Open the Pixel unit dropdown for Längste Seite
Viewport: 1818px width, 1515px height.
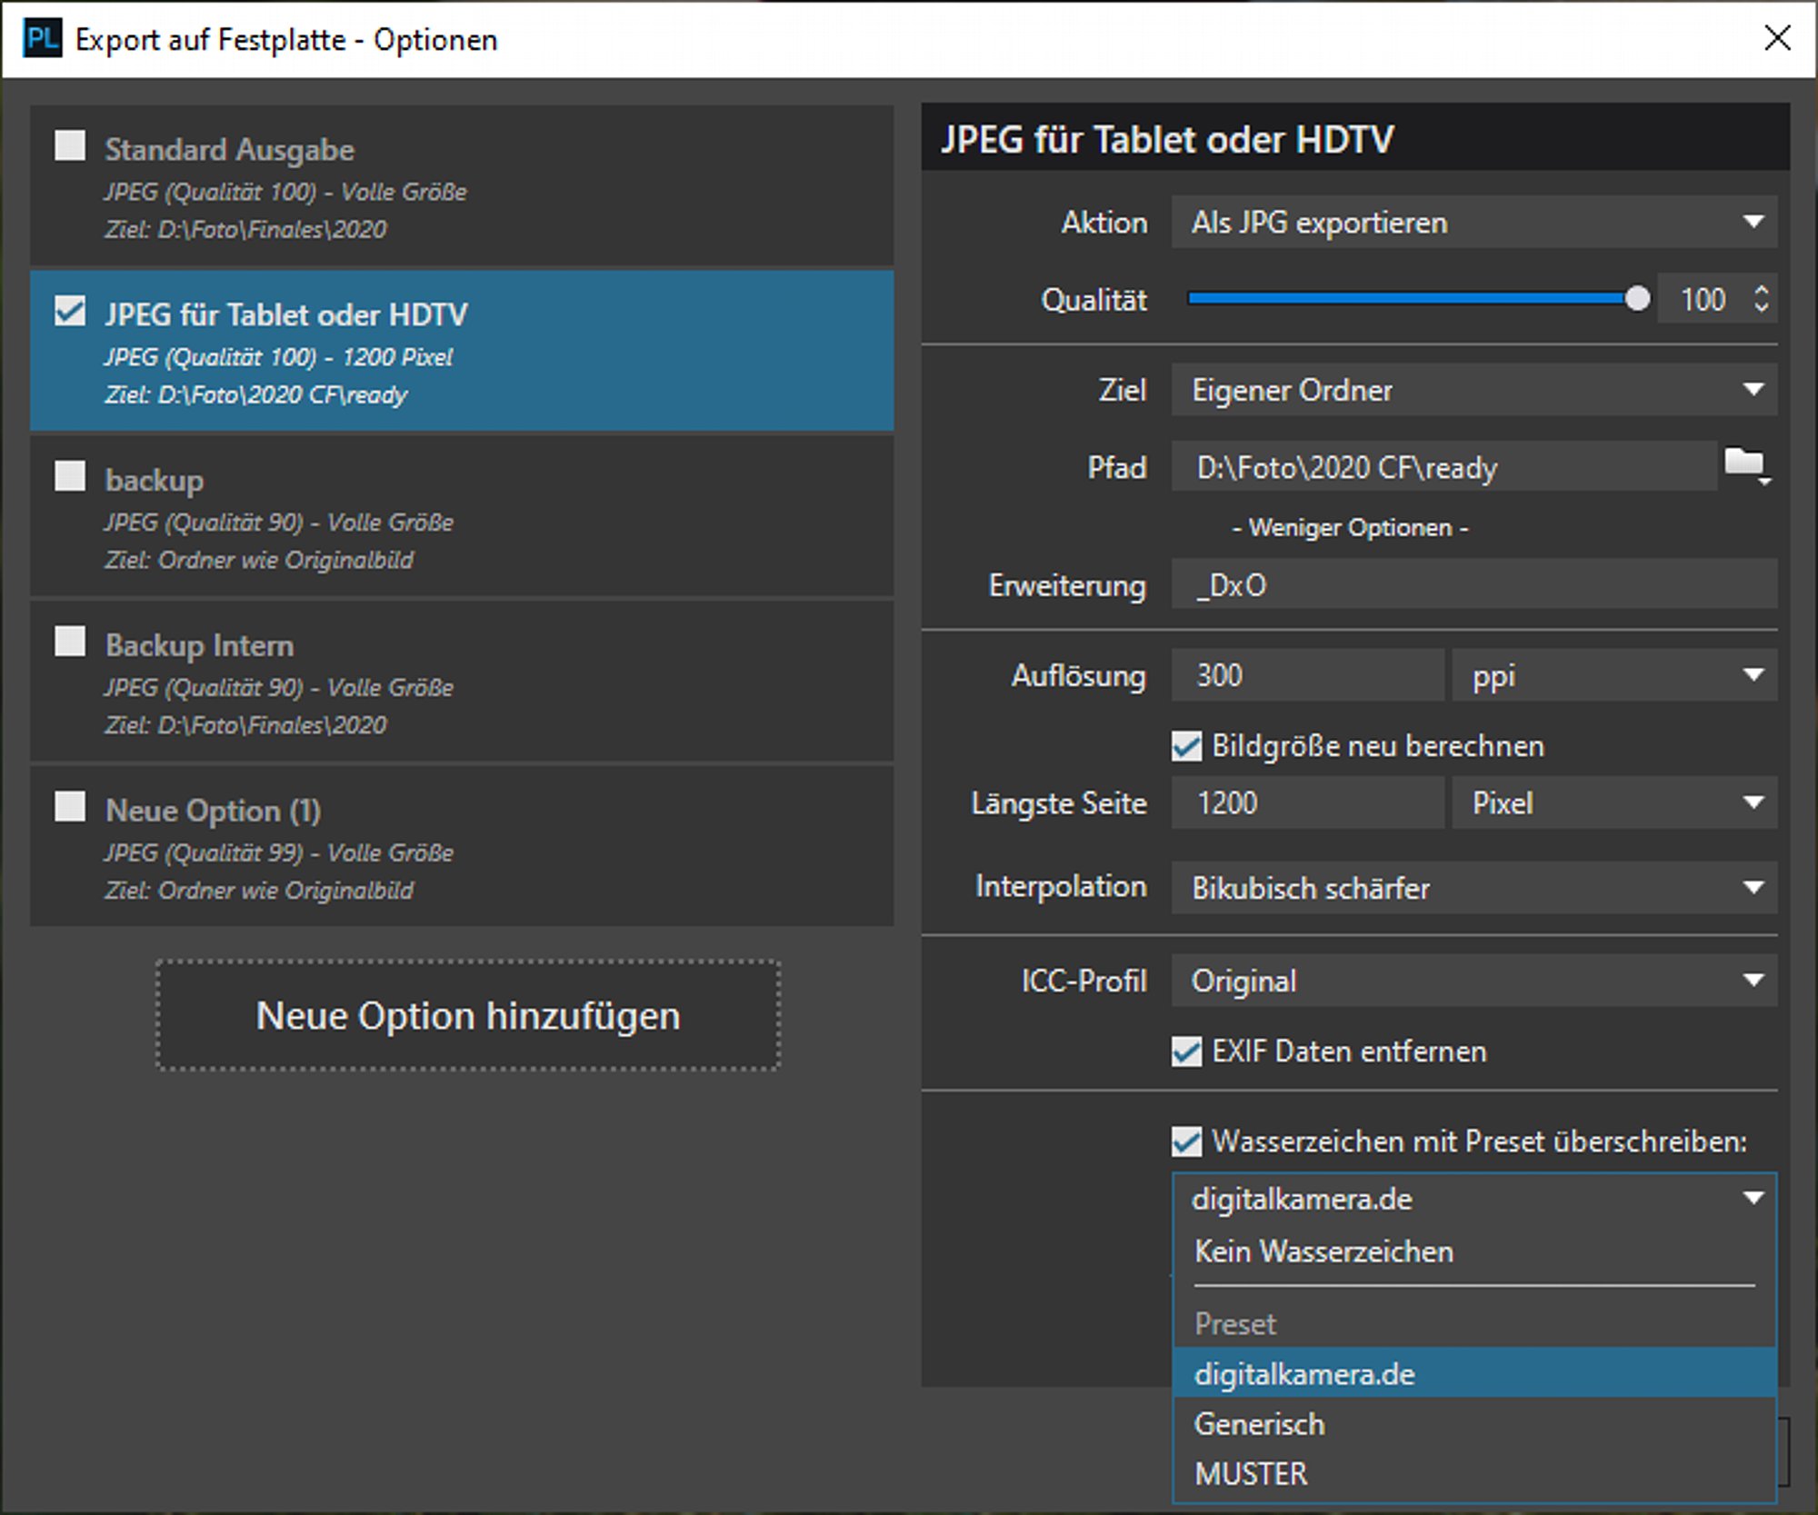(1613, 802)
